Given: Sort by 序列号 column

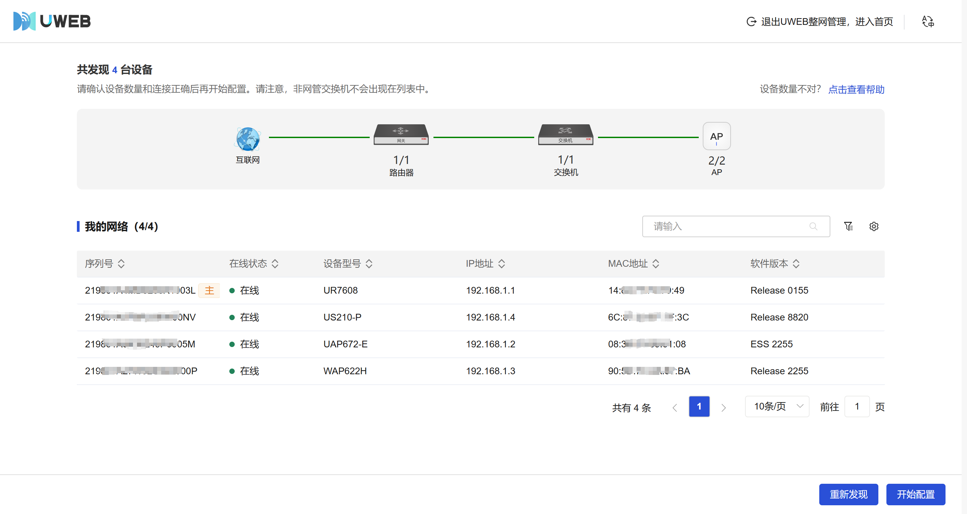Looking at the screenshot, I should [x=121, y=264].
